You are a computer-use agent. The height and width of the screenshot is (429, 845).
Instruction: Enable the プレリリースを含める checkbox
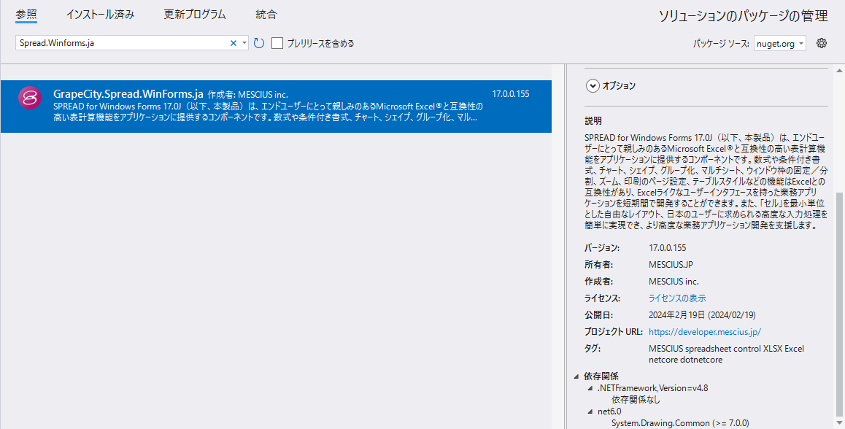277,43
